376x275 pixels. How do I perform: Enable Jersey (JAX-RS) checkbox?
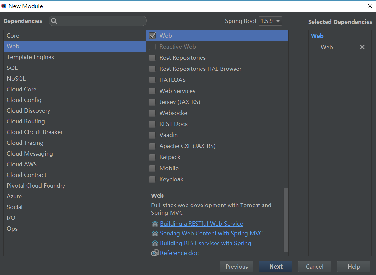click(x=152, y=102)
